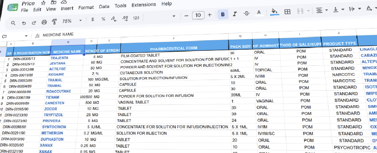Click the text wrapping icon
The width and height of the screenshot is (377, 153).
[x=352, y=9]
